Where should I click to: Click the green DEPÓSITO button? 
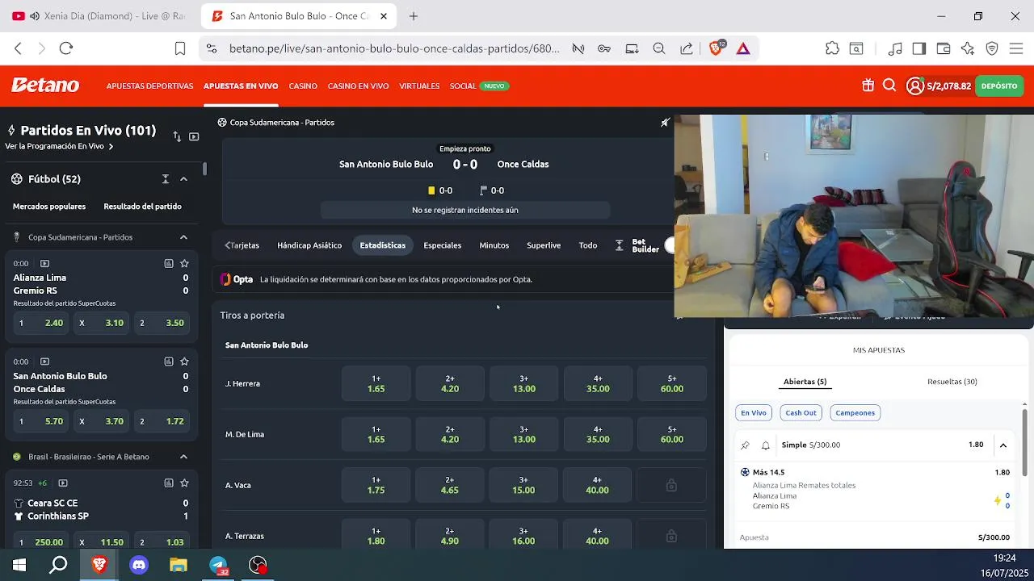[x=999, y=86]
